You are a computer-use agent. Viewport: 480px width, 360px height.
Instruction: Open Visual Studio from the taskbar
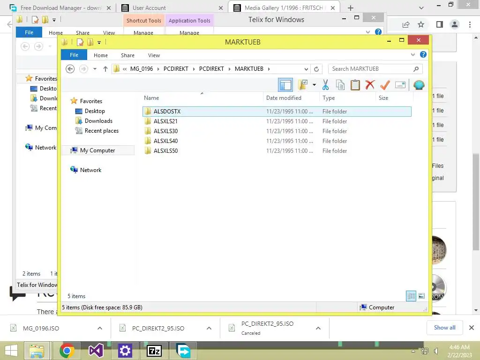click(96, 351)
